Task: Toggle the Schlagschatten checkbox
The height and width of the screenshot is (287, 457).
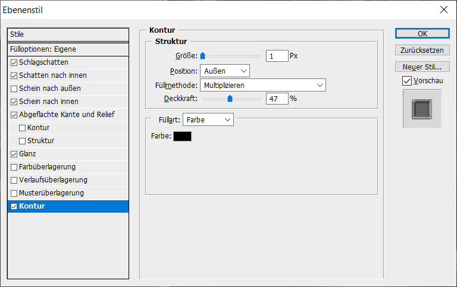Action: point(14,62)
